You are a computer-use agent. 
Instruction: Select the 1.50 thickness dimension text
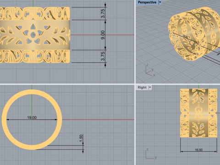(81, 138)
